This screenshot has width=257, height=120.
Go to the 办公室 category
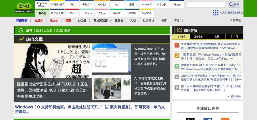(82, 21)
